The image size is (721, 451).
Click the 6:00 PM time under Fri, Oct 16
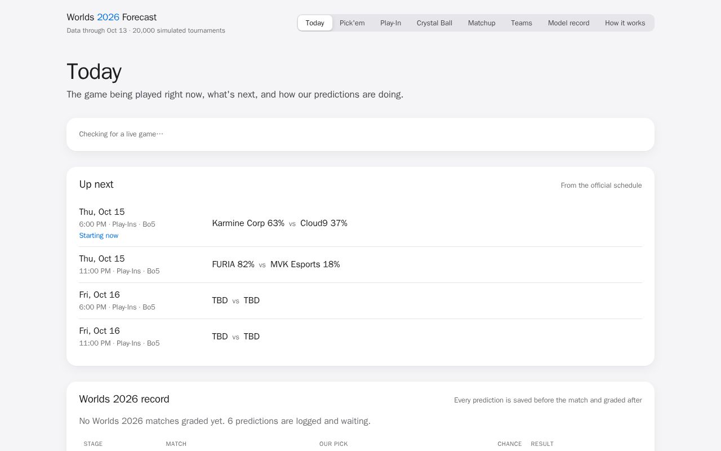(93, 307)
